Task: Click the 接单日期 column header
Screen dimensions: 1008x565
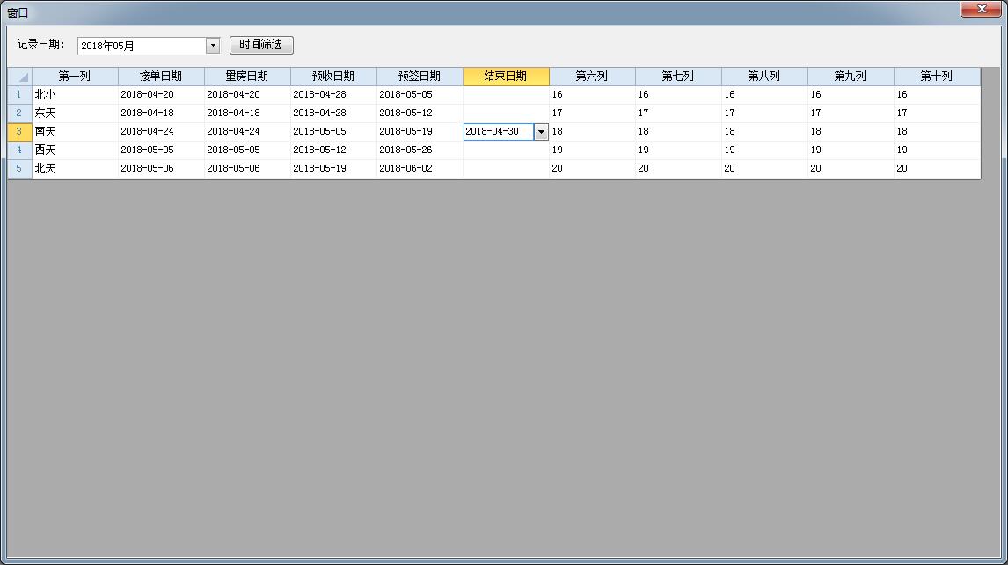Action: [x=161, y=77]
